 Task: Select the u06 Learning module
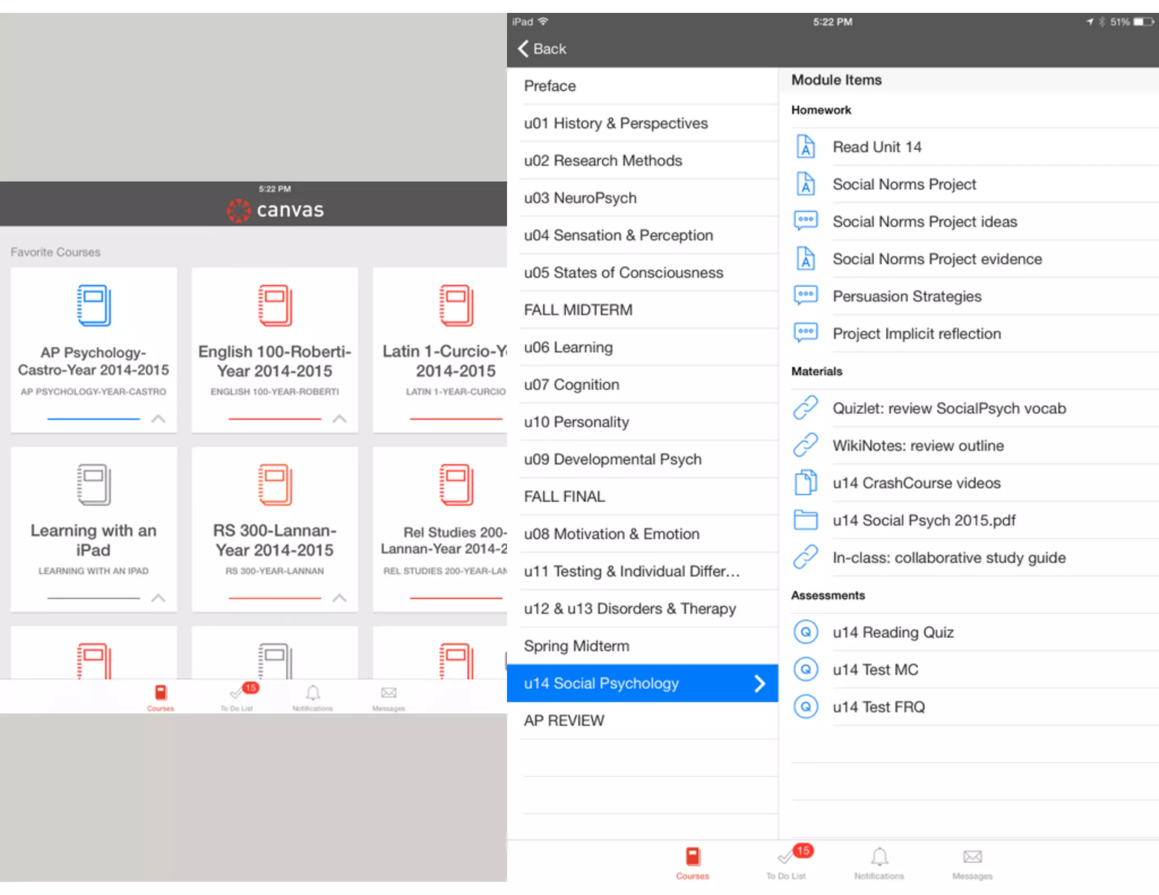[568, 347]
